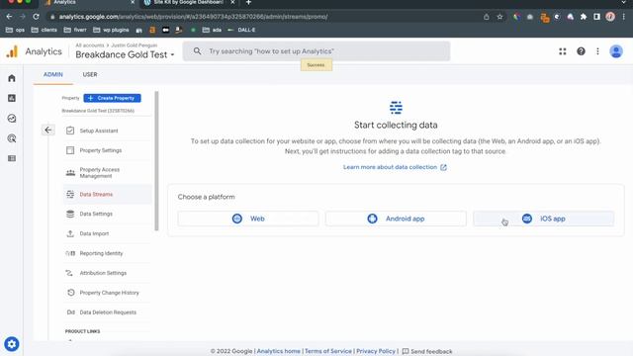Open Setup Assistant menu item
The height and width of the screenshot is (356, 633).
108,131
